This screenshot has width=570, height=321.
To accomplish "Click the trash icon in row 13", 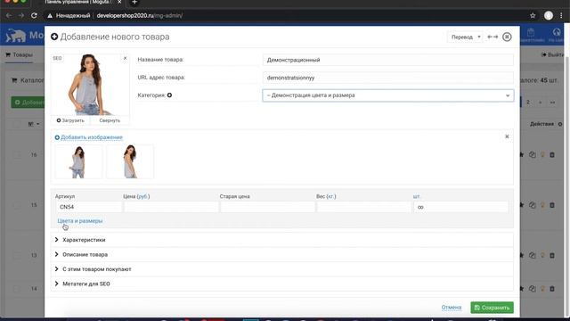I will pyautogui.click(x=552, y=255).
